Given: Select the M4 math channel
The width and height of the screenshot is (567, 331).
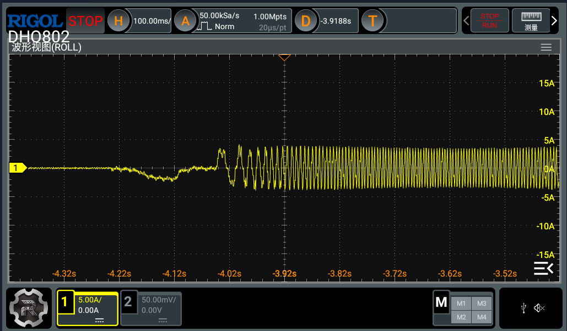Looking at the screenshot, I should click(x=482, y=317).
